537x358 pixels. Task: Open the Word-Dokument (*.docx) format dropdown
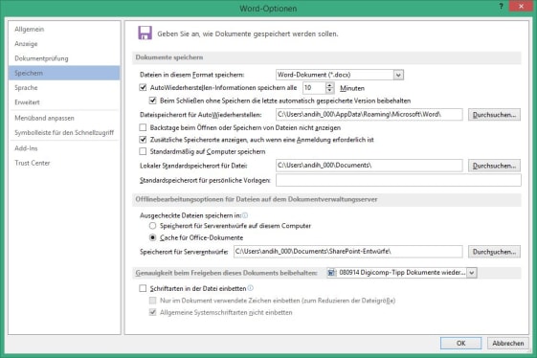(x=398, y=75)
